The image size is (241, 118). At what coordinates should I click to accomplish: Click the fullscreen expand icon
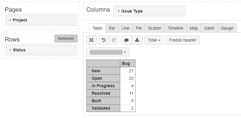(91, 40)
